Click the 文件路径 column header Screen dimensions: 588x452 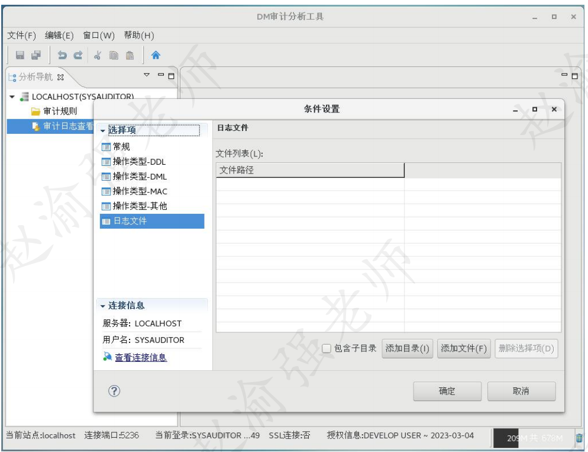pyautogui.click(x=310, y=170)
